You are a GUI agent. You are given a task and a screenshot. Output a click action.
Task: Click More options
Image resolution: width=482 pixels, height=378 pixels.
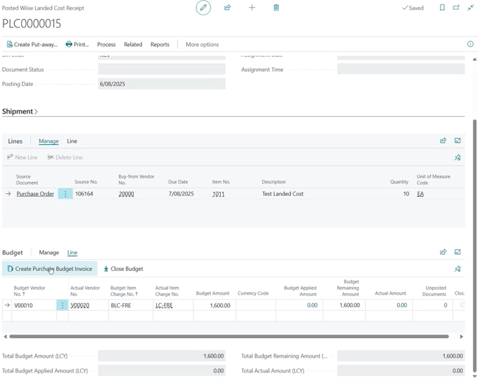[202, 45]
